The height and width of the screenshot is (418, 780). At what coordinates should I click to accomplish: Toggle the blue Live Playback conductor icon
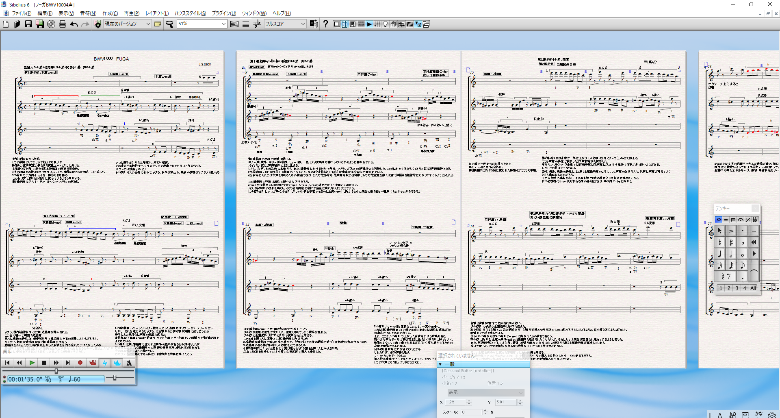pos(117,363)
